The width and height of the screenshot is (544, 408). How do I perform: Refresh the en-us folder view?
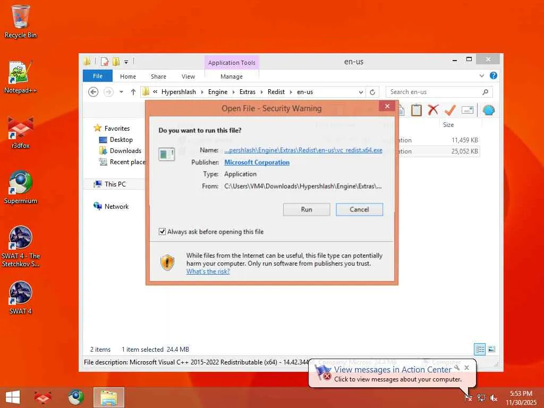(x=372, y=92)
